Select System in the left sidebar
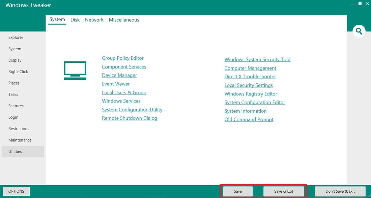The image size is (371, 198). [x=23, y=49]
